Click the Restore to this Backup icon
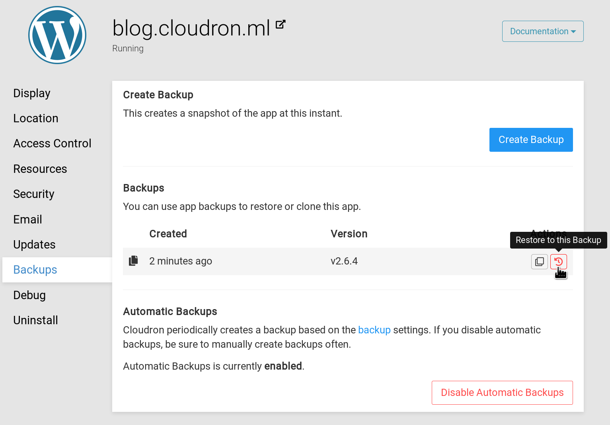 coord(558,262)
